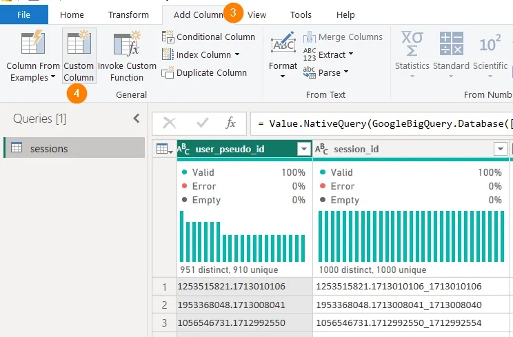The width and height of the screenshot is (513, 337).
Task: Click cell 1953368048.1713008041_1713008040
Action: click(x=412, y=305)
